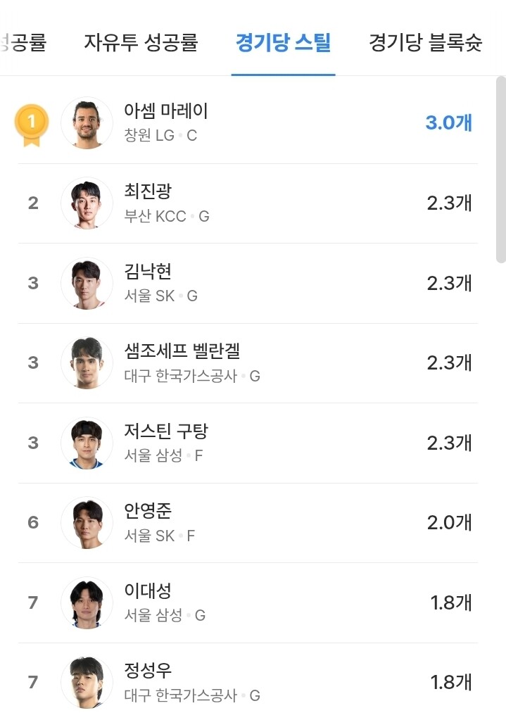
Task: Open 샘조세프 벨란겔's player photo
Action: [x=87, y=363]
